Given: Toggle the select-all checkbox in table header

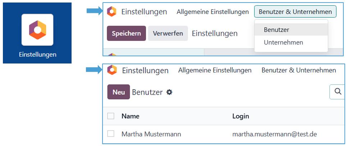Looking at the screenshot, I should tap(111, 116).
